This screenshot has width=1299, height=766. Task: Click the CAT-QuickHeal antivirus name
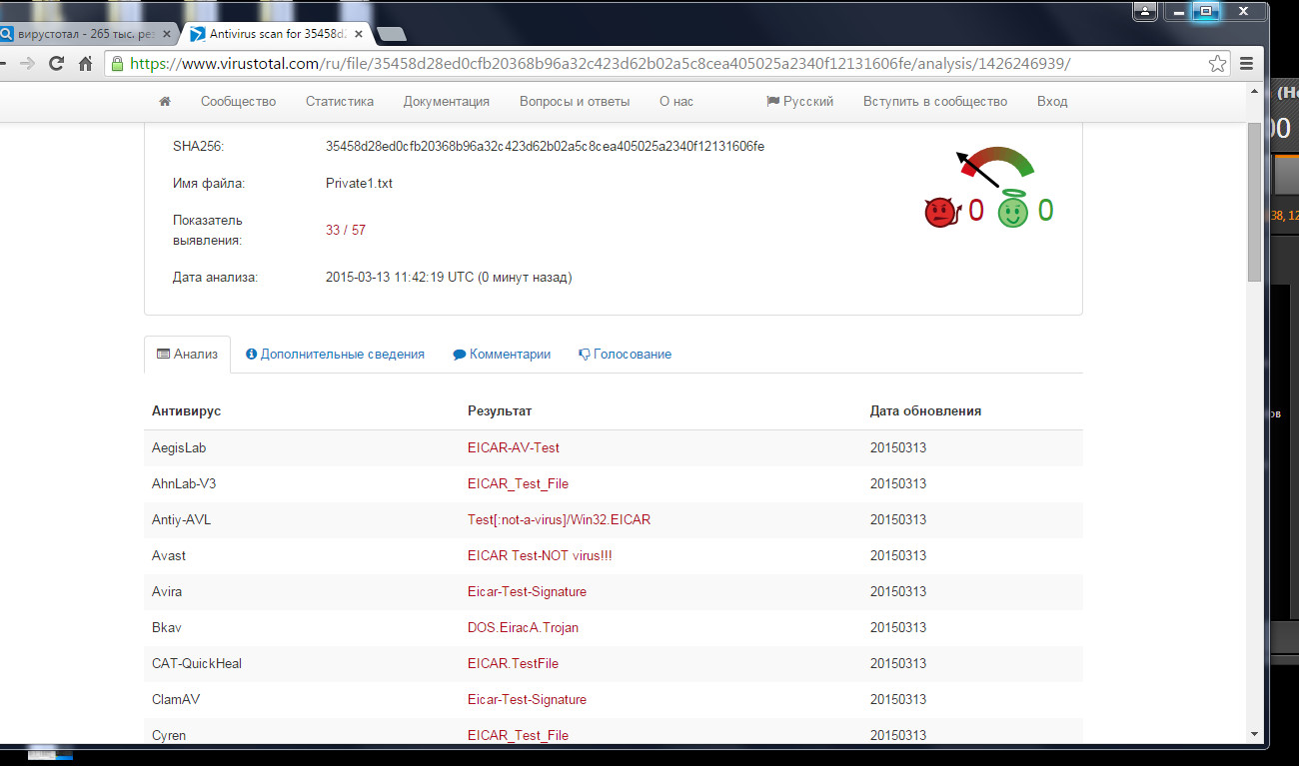click(197, 663)
